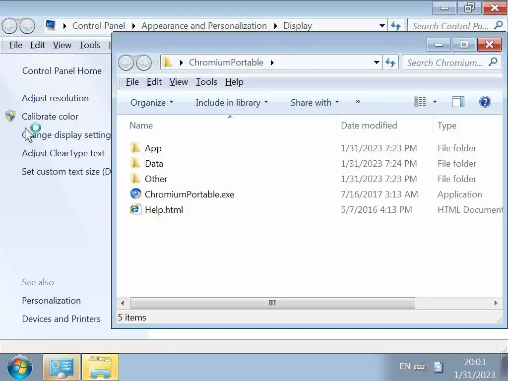Open the Windows Start orb
The image size is (508, 381).
(19, 368)
